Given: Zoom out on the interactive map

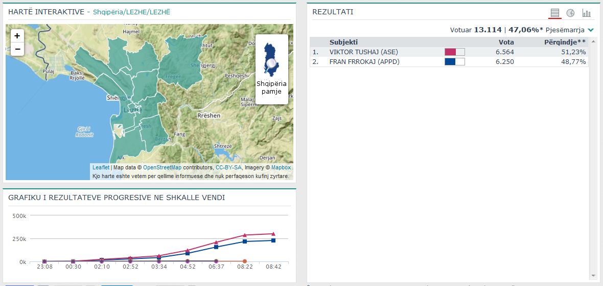Looking at the screenshot, I should point(17,49).
